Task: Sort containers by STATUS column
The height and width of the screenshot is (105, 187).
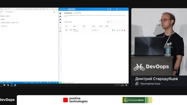Action: (93, 26)
